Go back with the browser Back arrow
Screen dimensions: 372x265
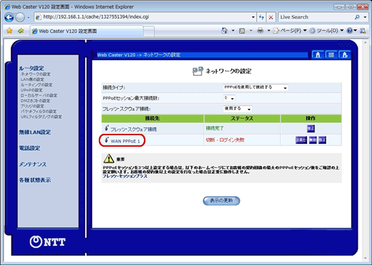pos(9,18)
